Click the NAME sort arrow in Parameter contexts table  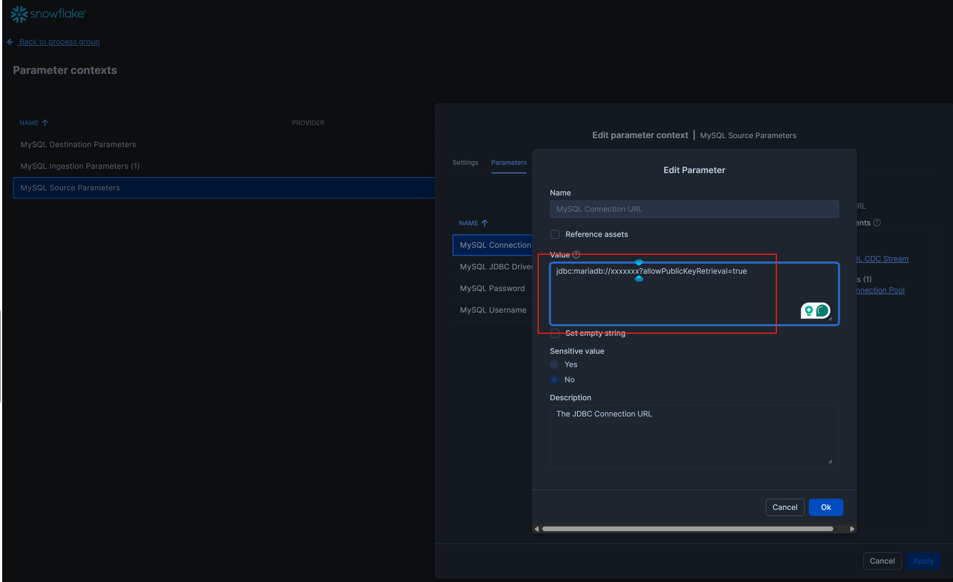click(45, 123)
